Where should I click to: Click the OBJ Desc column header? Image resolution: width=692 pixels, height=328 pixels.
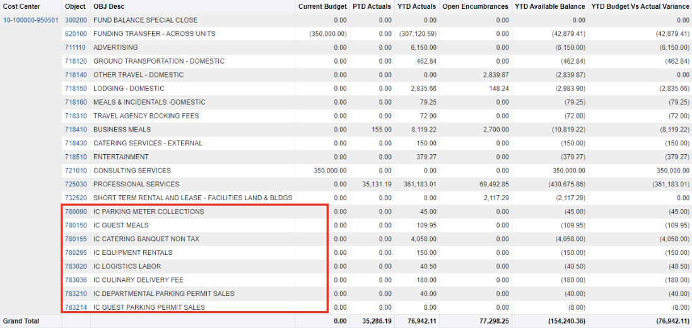coord(108,6)
